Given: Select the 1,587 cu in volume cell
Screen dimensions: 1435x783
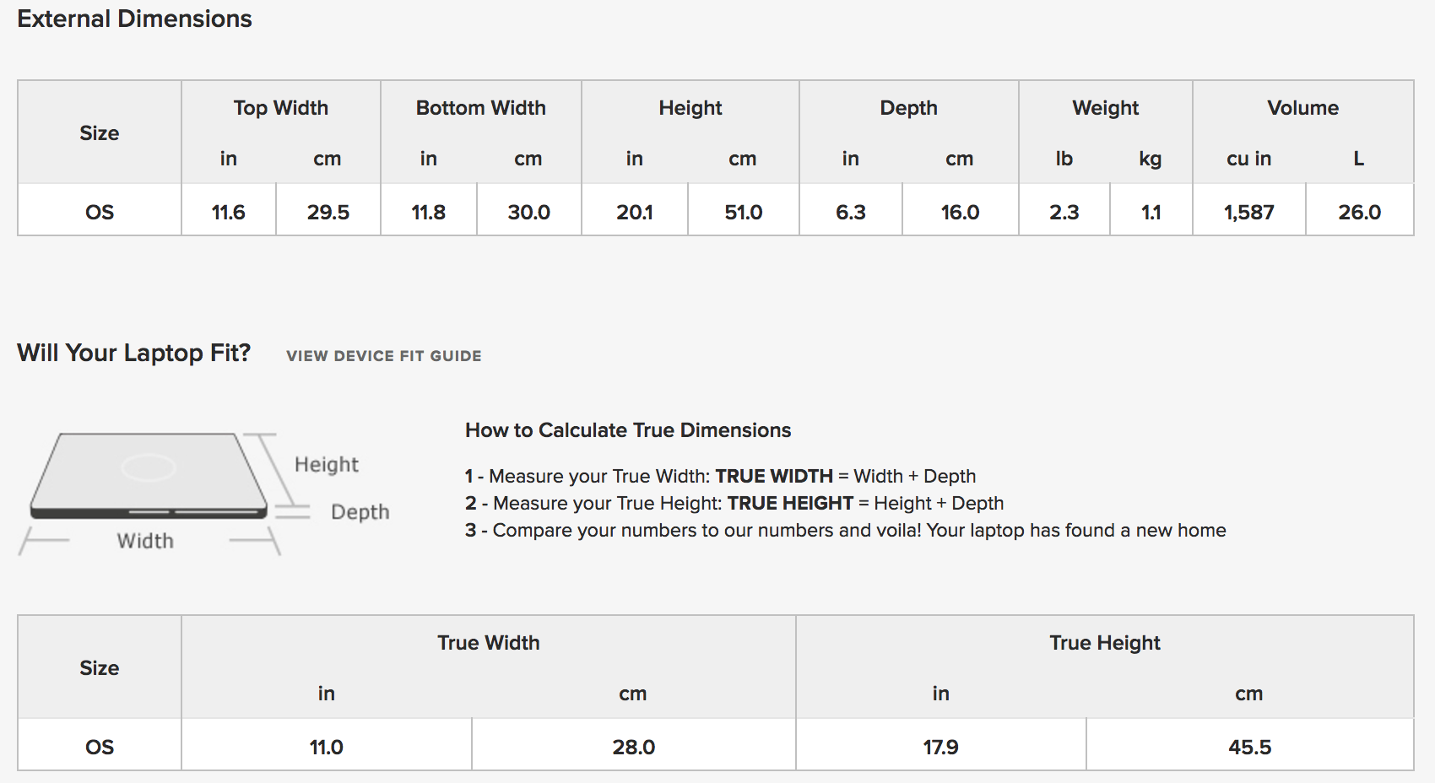Looking at the screenshot, I should (1249, 211).
